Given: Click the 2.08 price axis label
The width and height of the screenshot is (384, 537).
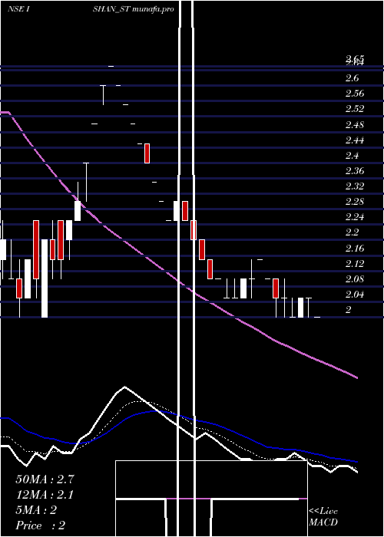Looking at the screenshot, I should point(355,278).
